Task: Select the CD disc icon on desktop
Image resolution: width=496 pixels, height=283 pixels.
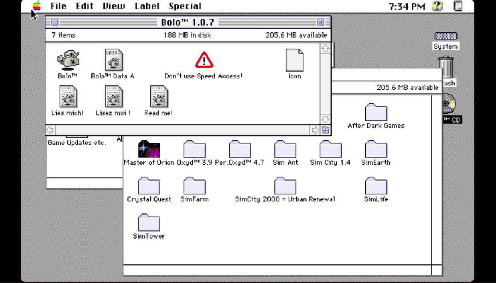Action: click(449, 104)
